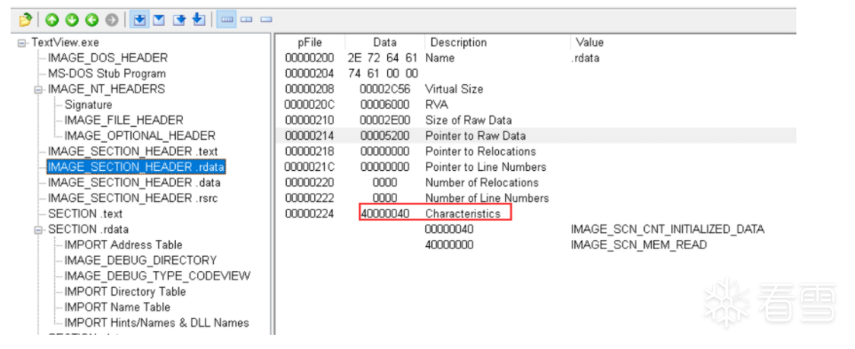Viewport: 855px width, 349px height.
Task: Click the green down arrow icon
Action: click(72, 20)
